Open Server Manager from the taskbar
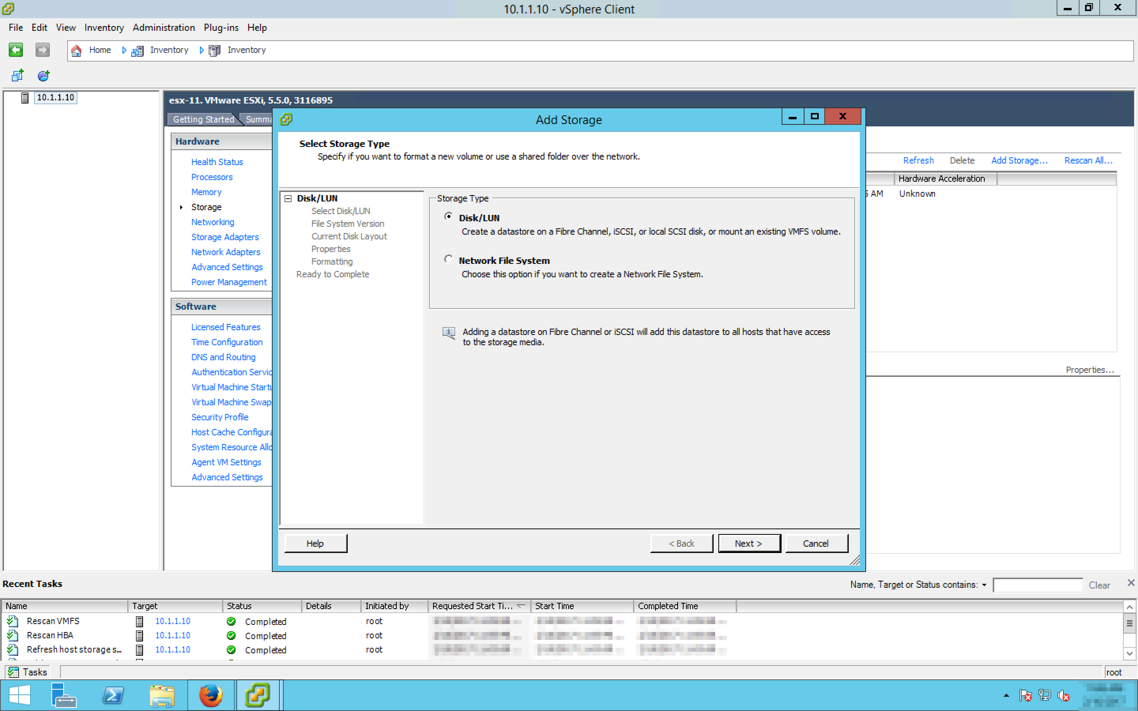 [63, 695]
